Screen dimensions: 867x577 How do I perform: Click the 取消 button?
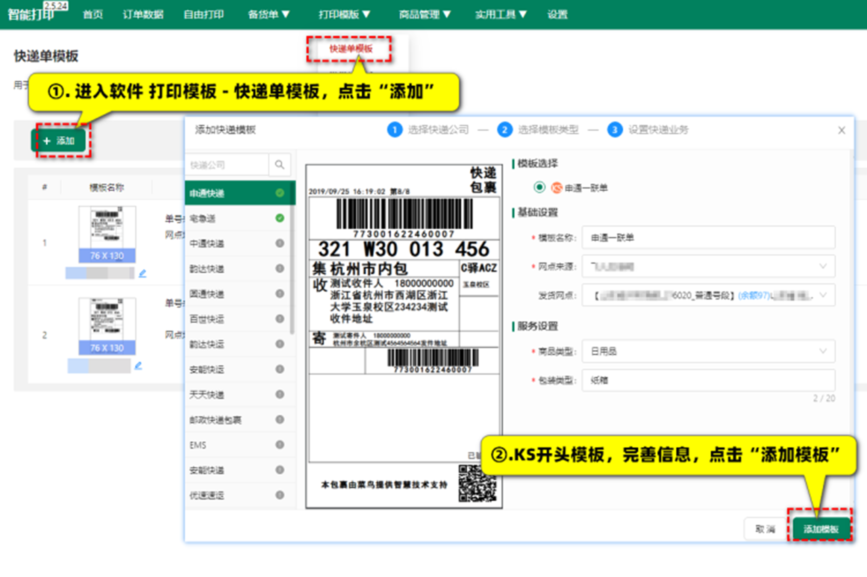pos(765,529)
